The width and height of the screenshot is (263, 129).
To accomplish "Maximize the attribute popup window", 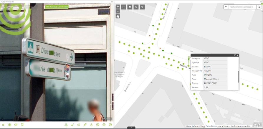I will (235, 55).
